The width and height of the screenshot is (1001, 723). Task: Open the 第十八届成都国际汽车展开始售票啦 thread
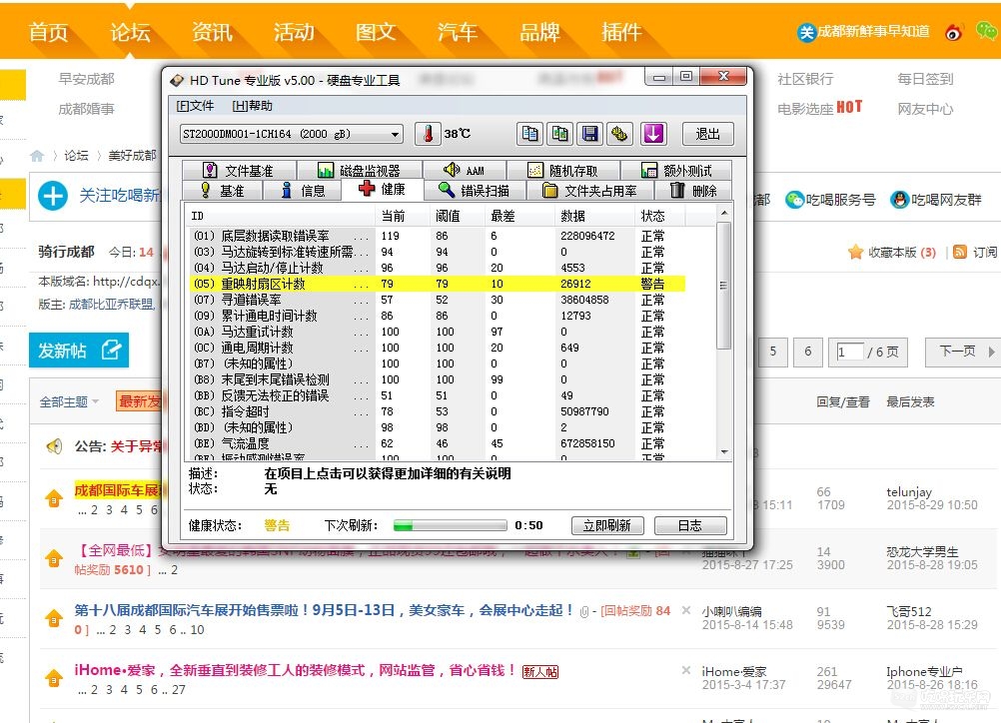pyautogui.click(x=324, y=610)
